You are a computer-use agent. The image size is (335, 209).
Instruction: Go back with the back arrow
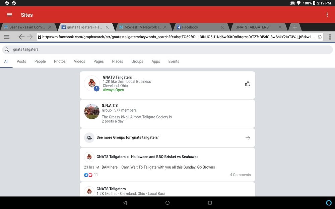click(x=21, y=37)
